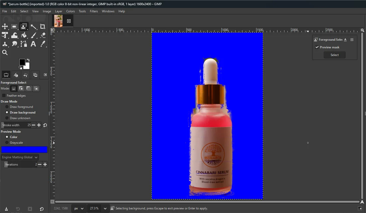Set mode to Add to selection
The height and width of the screenshot is (213, 366).
21,88
